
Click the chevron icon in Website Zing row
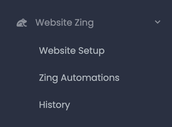click(x=157, y=22)
